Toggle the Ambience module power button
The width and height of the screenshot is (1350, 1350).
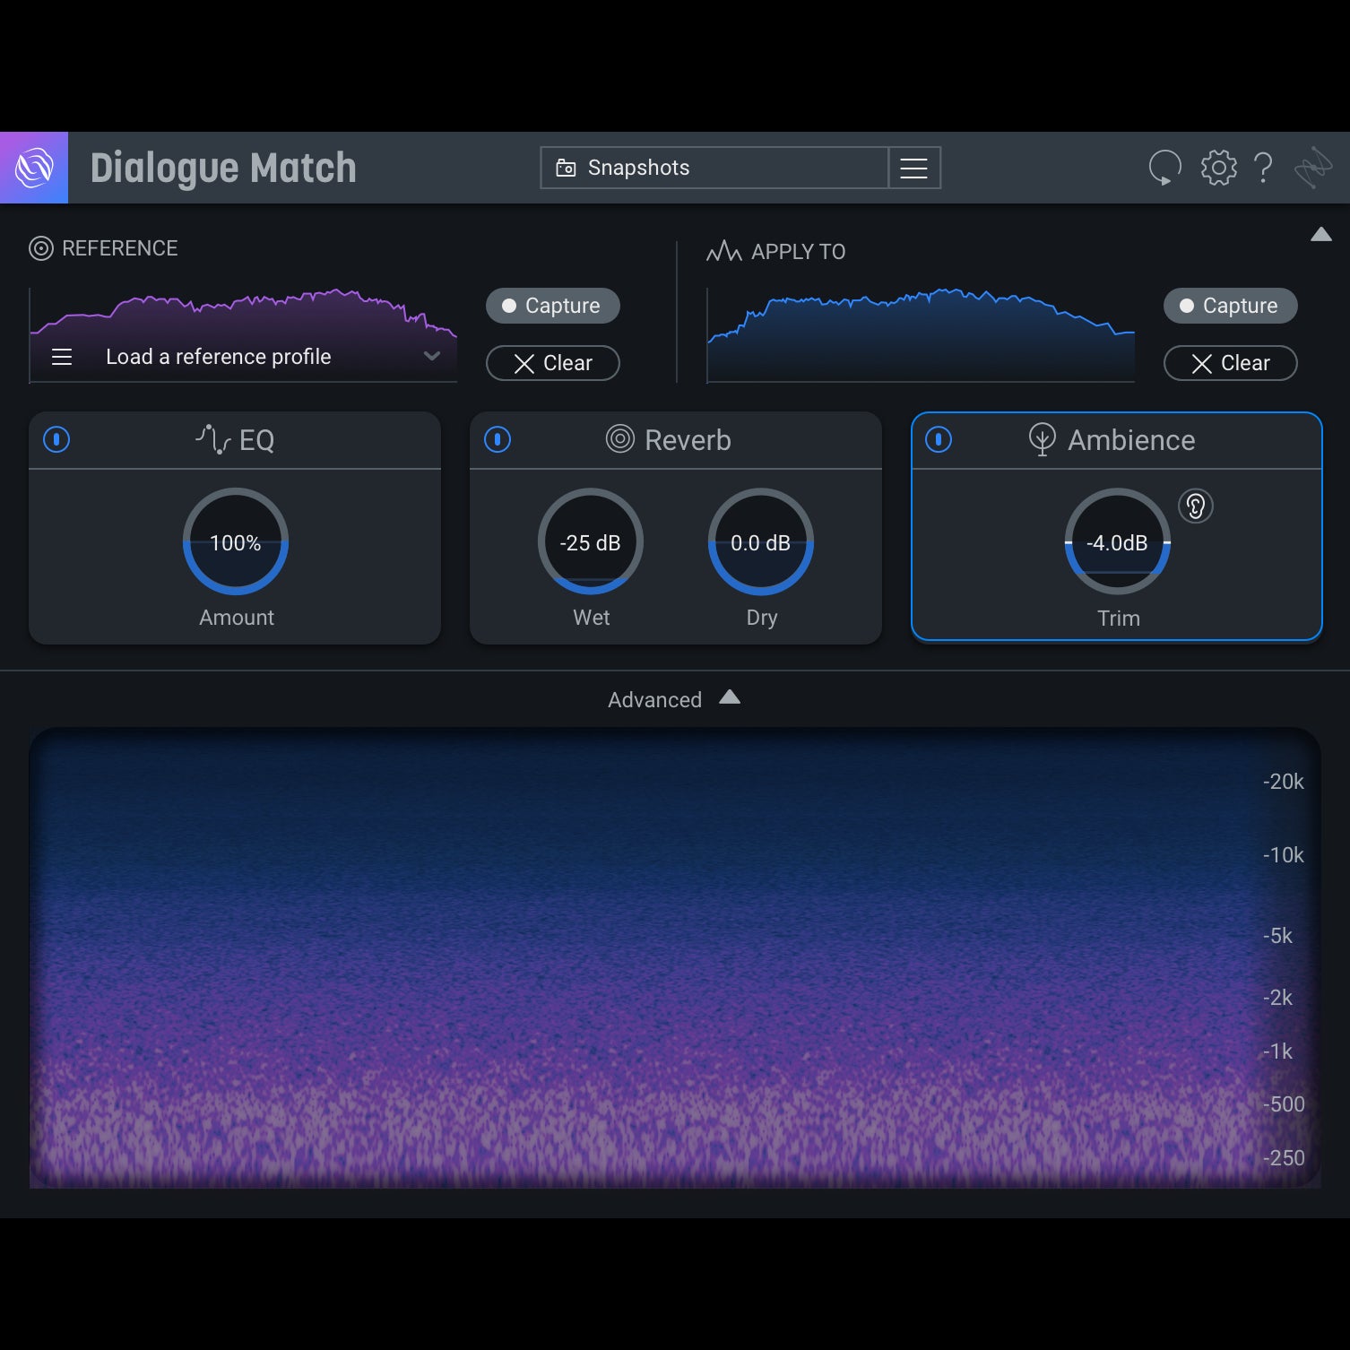point(939,439)
